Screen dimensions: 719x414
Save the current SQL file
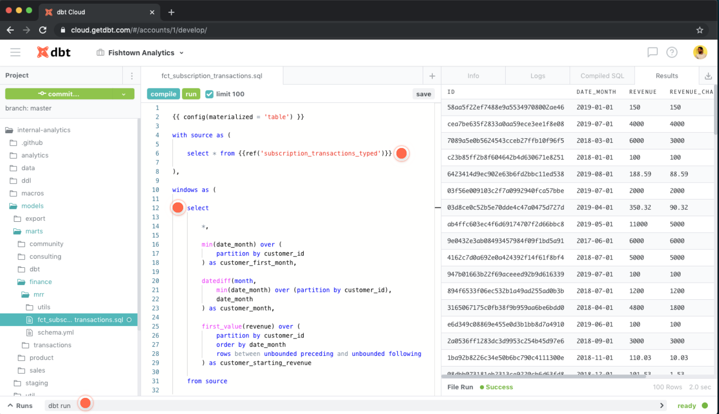click(x=423, y=94)
